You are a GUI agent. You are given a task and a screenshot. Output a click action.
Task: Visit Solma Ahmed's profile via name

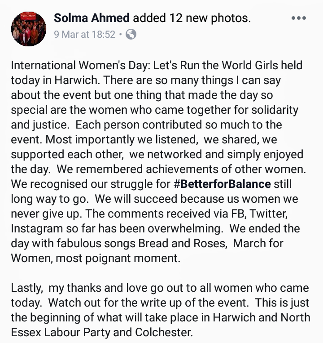click(92, 18)
